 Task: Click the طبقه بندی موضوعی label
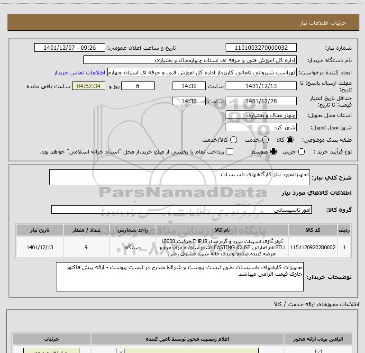(x=327, y=140)
